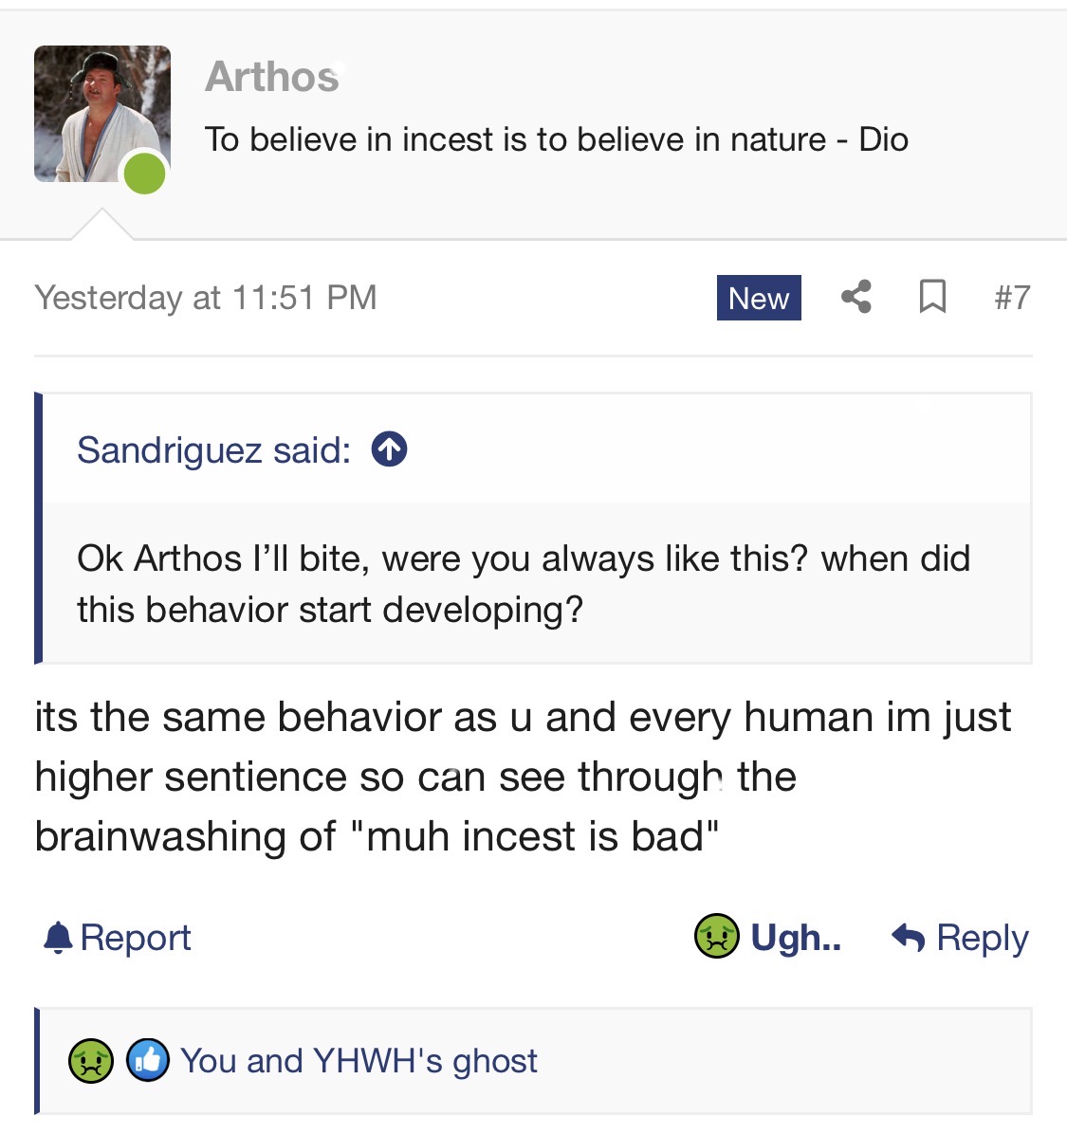1067x1134 pixels.
Task: Open the nauseated reaction icon in the reactions bar
Action: [91, 1060]
